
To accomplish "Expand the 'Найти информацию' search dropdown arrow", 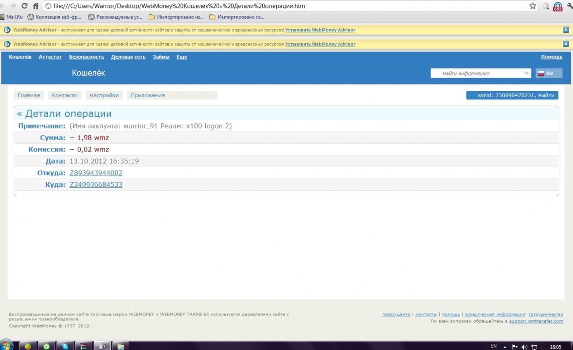I will [527, 73].
